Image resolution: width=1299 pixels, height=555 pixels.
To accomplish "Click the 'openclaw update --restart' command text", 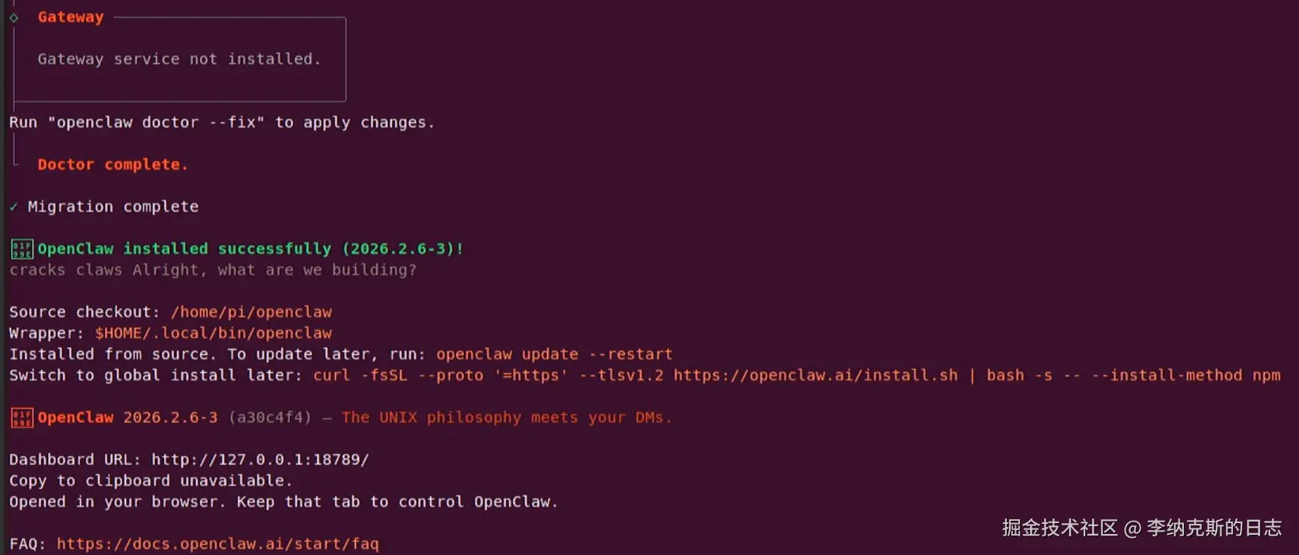I will [x=554, y=354].
